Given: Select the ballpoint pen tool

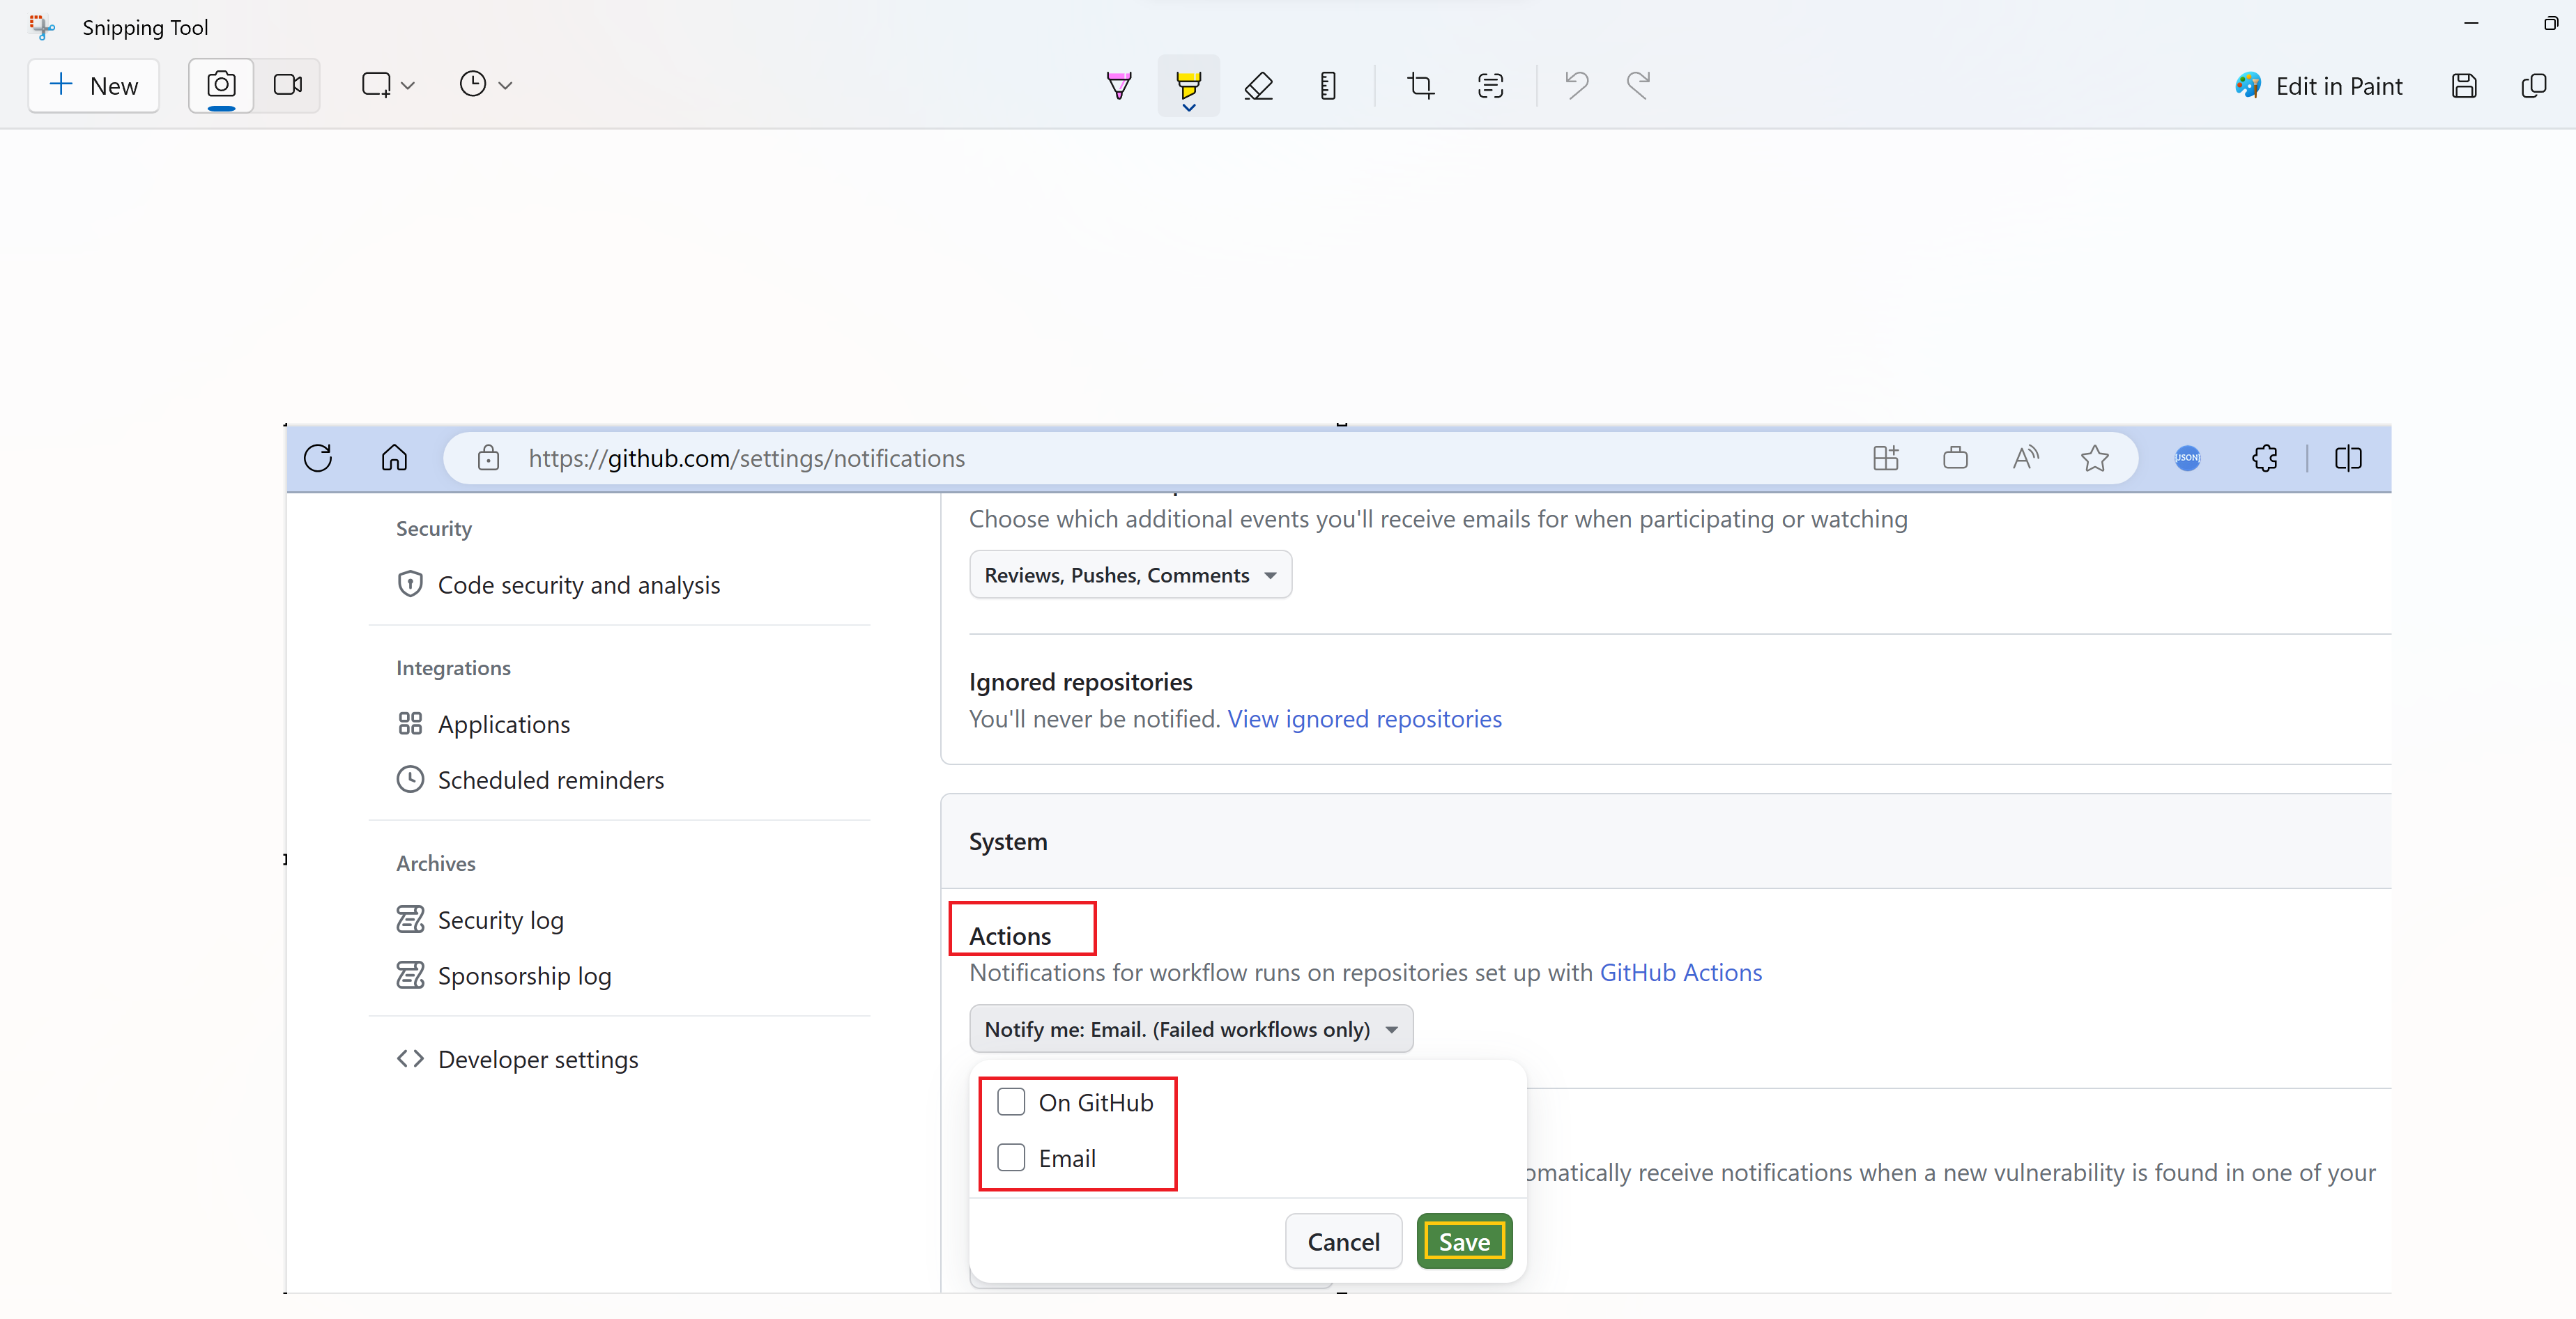Looking at the screenshot, I should point(1119,85).
